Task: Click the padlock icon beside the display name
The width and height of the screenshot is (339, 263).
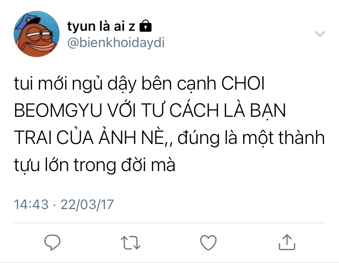Action: click(146, 26)
